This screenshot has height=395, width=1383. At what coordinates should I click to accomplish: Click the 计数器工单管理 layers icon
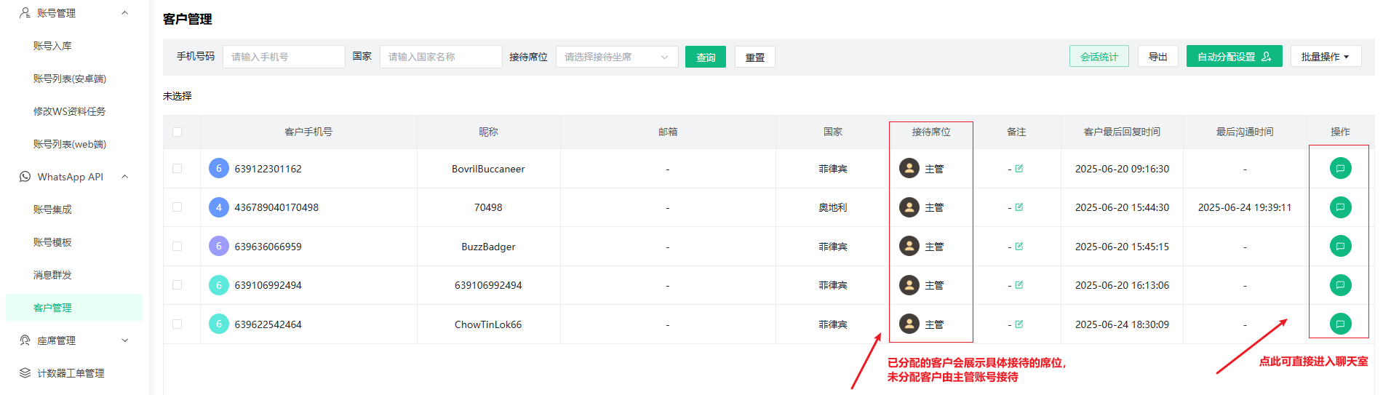click(x=25, y=373)
